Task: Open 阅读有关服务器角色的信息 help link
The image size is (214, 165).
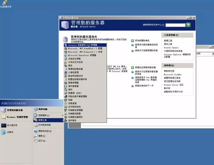Action: [x=146, y=46]
